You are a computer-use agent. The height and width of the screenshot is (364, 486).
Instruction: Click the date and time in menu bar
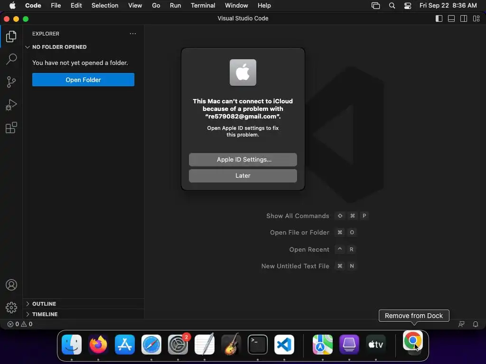pos(448,6)
